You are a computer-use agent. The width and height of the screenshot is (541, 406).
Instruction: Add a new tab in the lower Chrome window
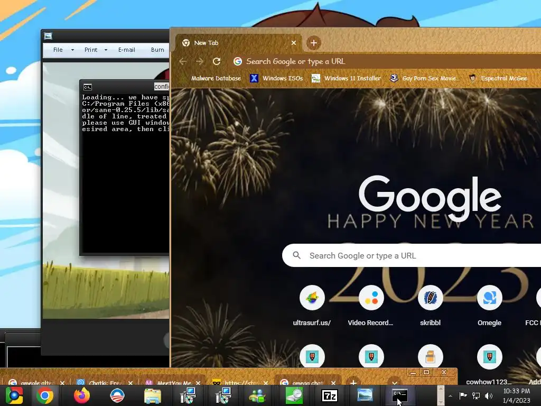coord(353,383)
